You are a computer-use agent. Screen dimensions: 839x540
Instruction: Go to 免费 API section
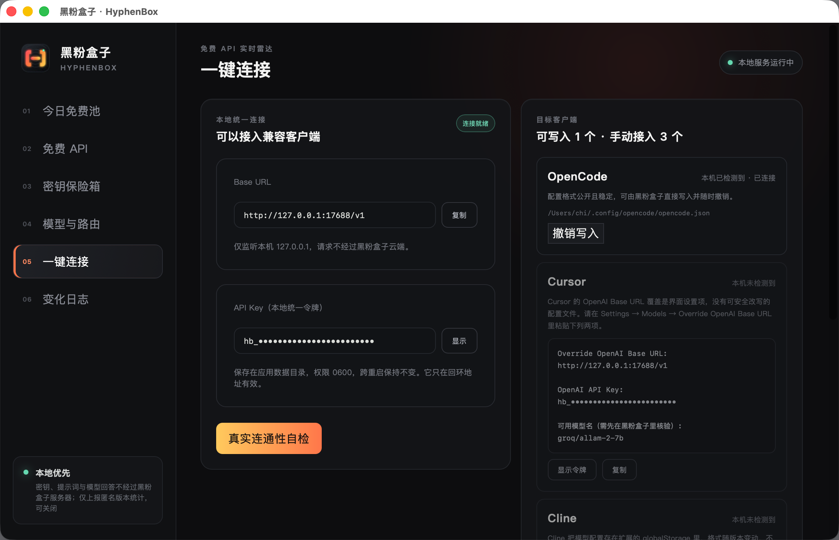pos(88,149)
